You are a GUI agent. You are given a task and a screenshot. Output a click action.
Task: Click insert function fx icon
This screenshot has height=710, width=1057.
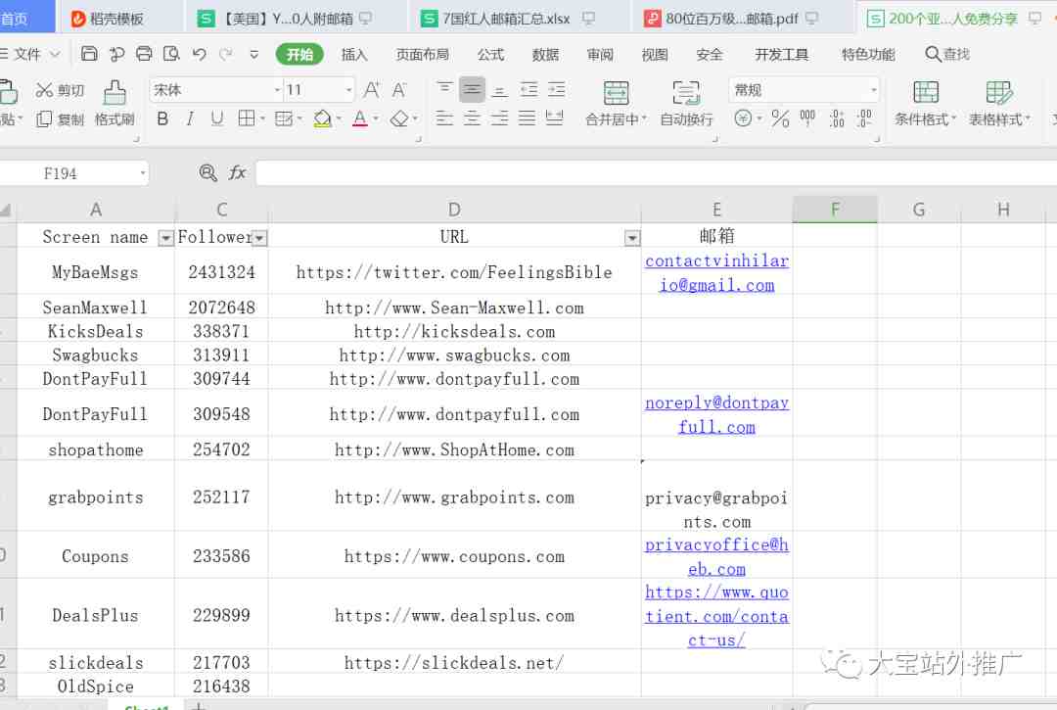pyautogui.click(x=237, y=173)
